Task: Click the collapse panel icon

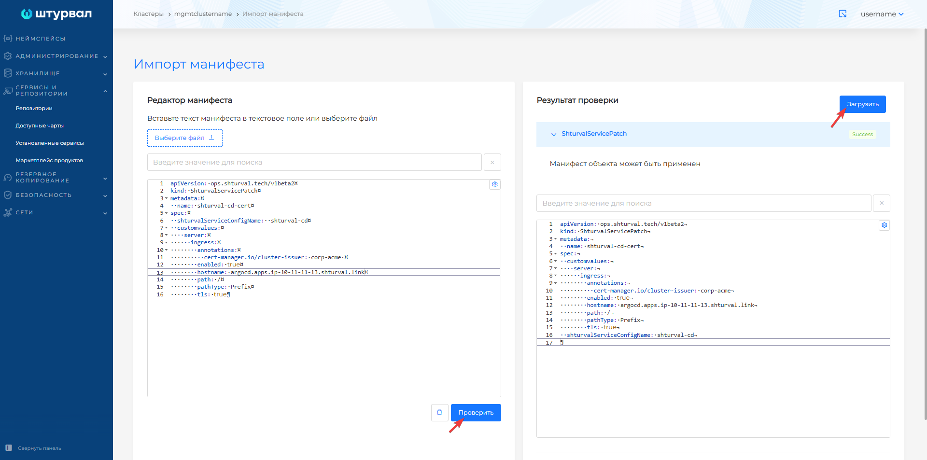Action: point(8,448)
